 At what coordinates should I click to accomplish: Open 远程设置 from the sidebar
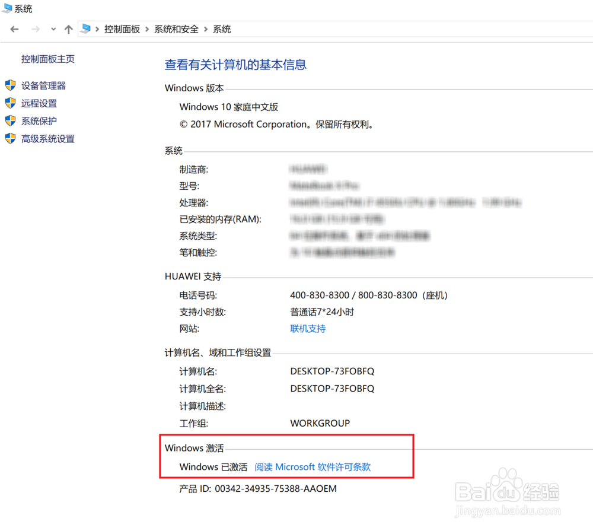39,103
